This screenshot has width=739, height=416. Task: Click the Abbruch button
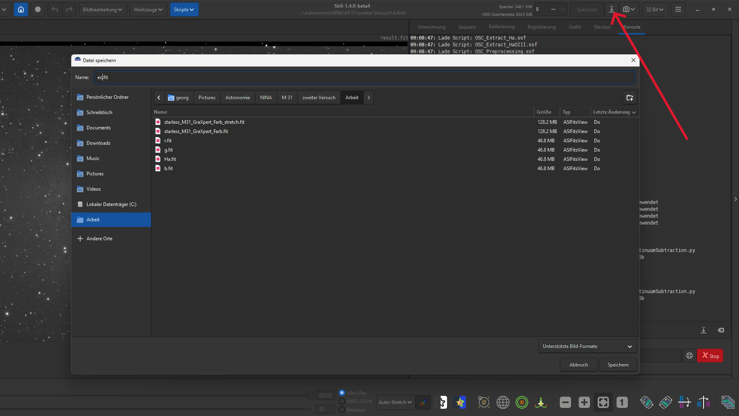point(578,365)
